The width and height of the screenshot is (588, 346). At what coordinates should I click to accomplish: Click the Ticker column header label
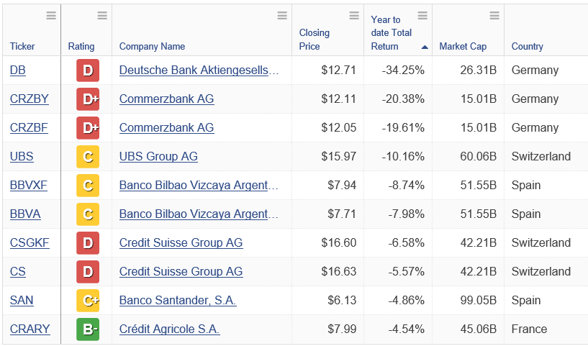click(22, 47)
